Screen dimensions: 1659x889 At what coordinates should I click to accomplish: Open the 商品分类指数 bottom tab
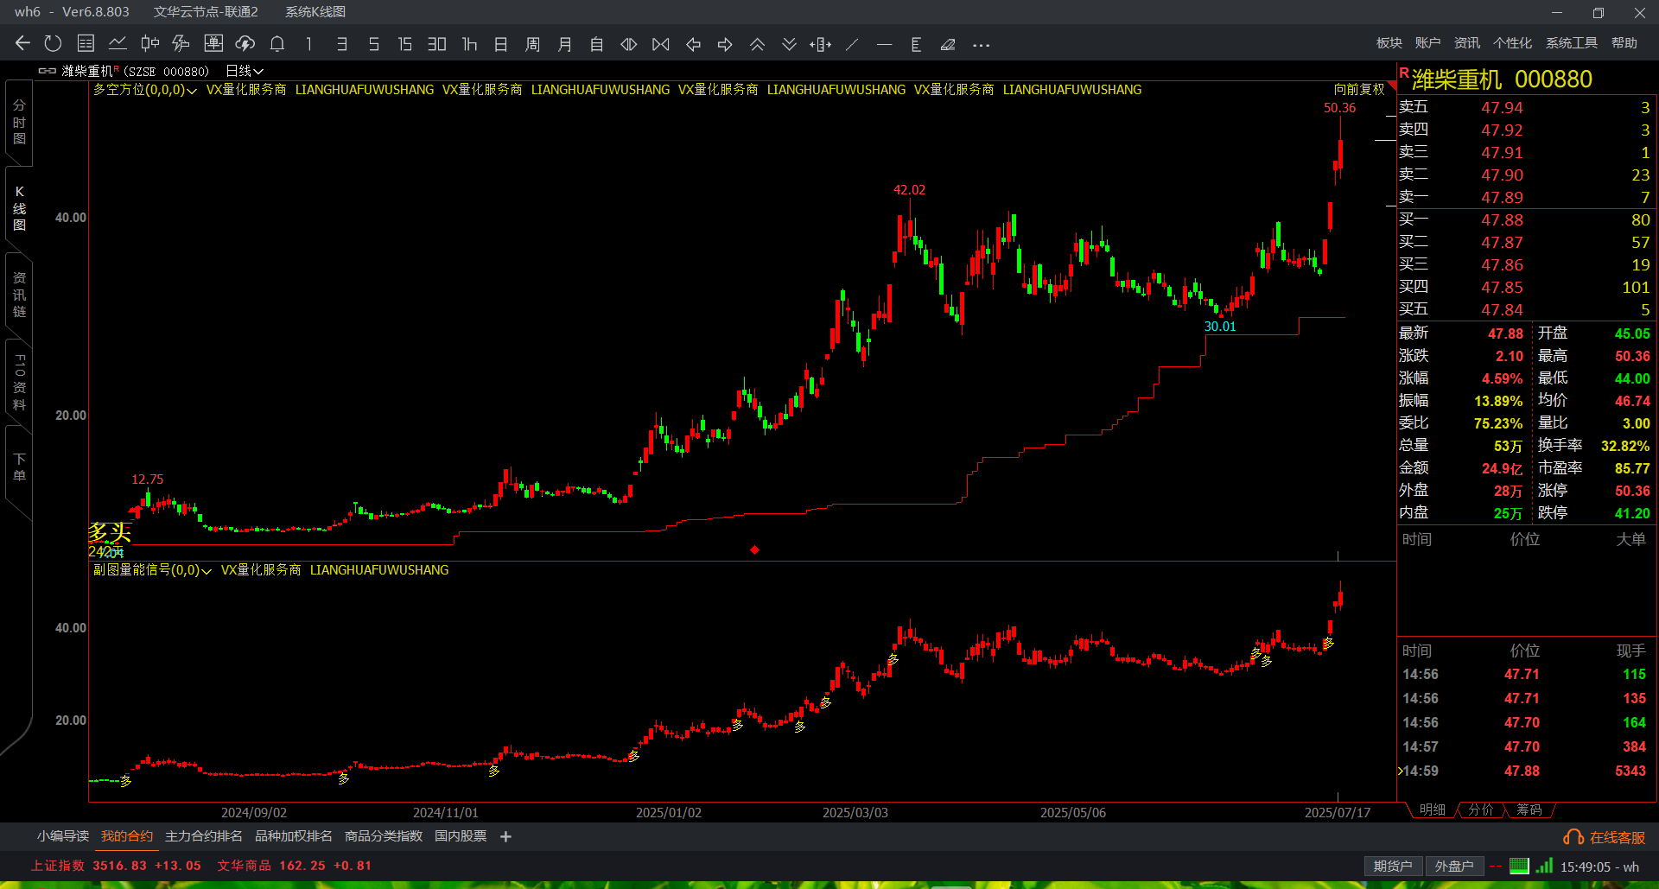[384, 836]
